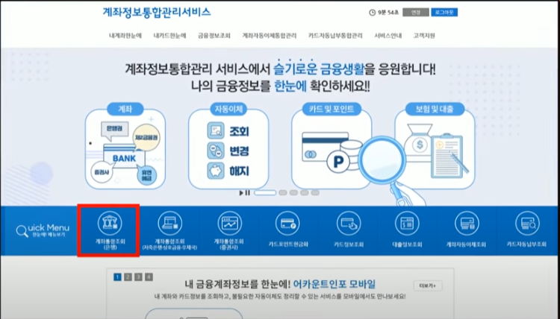Select notice banner page 4
The image size is (560, 319).
point(149,277)
